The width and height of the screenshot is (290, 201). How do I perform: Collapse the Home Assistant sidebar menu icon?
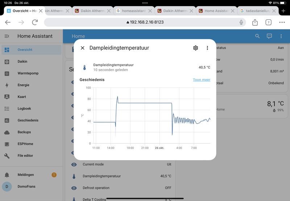pos(7,36)
